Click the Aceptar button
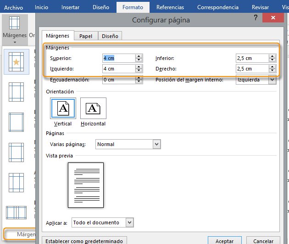Screen dimensions: 289x244 coord(225,241)
